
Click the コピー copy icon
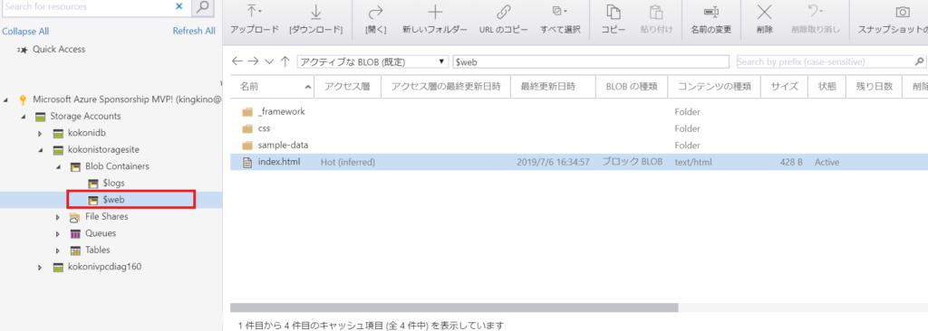(614, 12)
